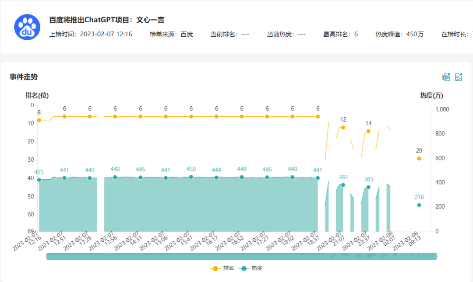Save the trend chart as image
Screen dimensions: 473x282
coord(459,77)
